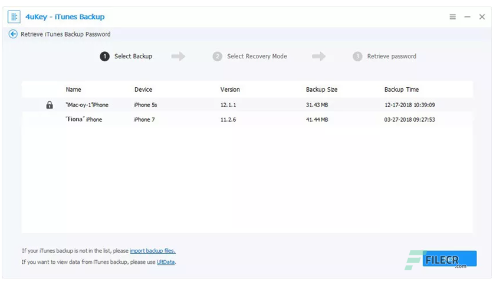The width and height of the screenshot is (493, 285).
Task: Close the 4uKey window
Action: pyautogui.click(x=482, y=17)
